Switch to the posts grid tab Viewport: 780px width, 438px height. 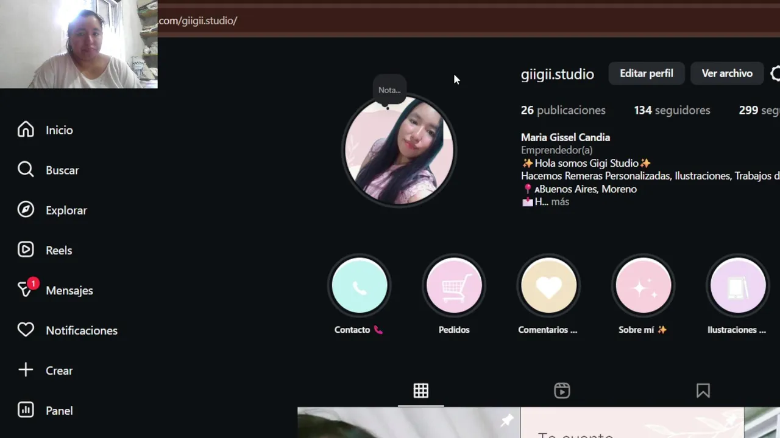[421, 391]
